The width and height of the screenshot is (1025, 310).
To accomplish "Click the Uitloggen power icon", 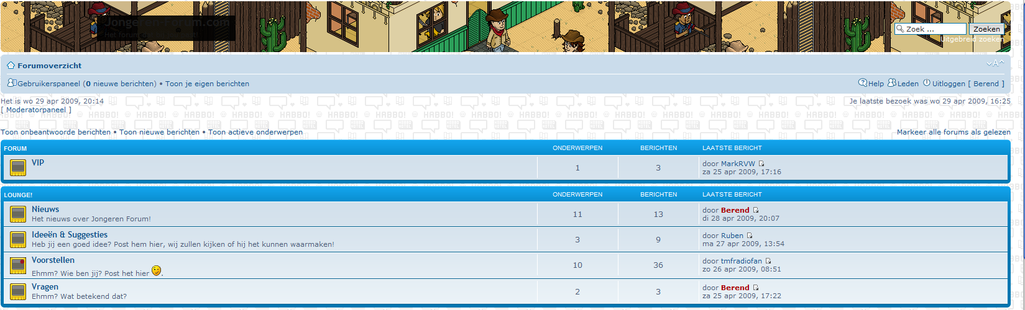I will (x=927, y=82).
